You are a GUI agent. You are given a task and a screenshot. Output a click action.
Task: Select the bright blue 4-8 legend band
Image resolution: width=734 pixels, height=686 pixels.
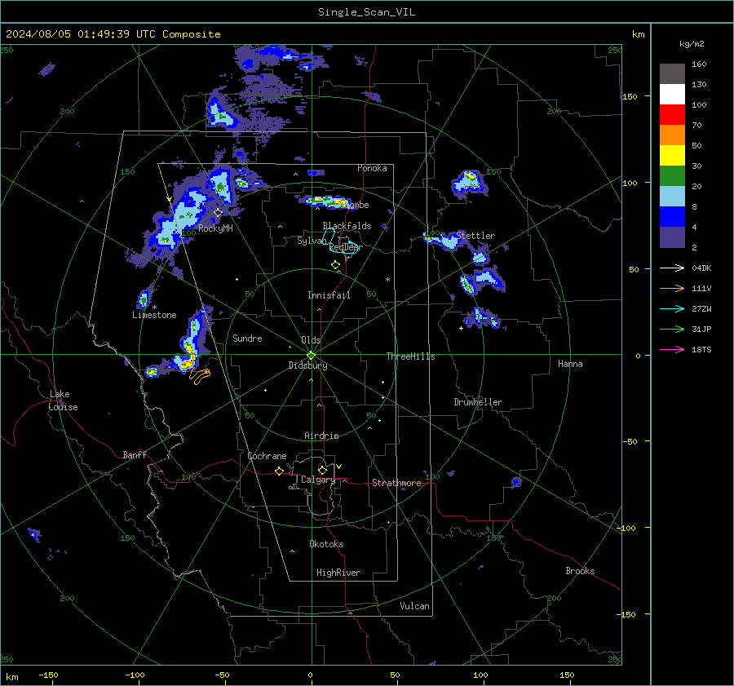672,217
